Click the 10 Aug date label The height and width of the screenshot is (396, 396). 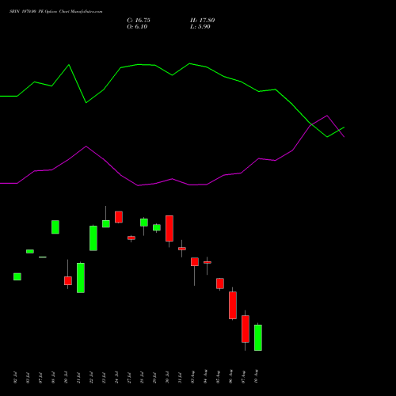coord(256,377)
